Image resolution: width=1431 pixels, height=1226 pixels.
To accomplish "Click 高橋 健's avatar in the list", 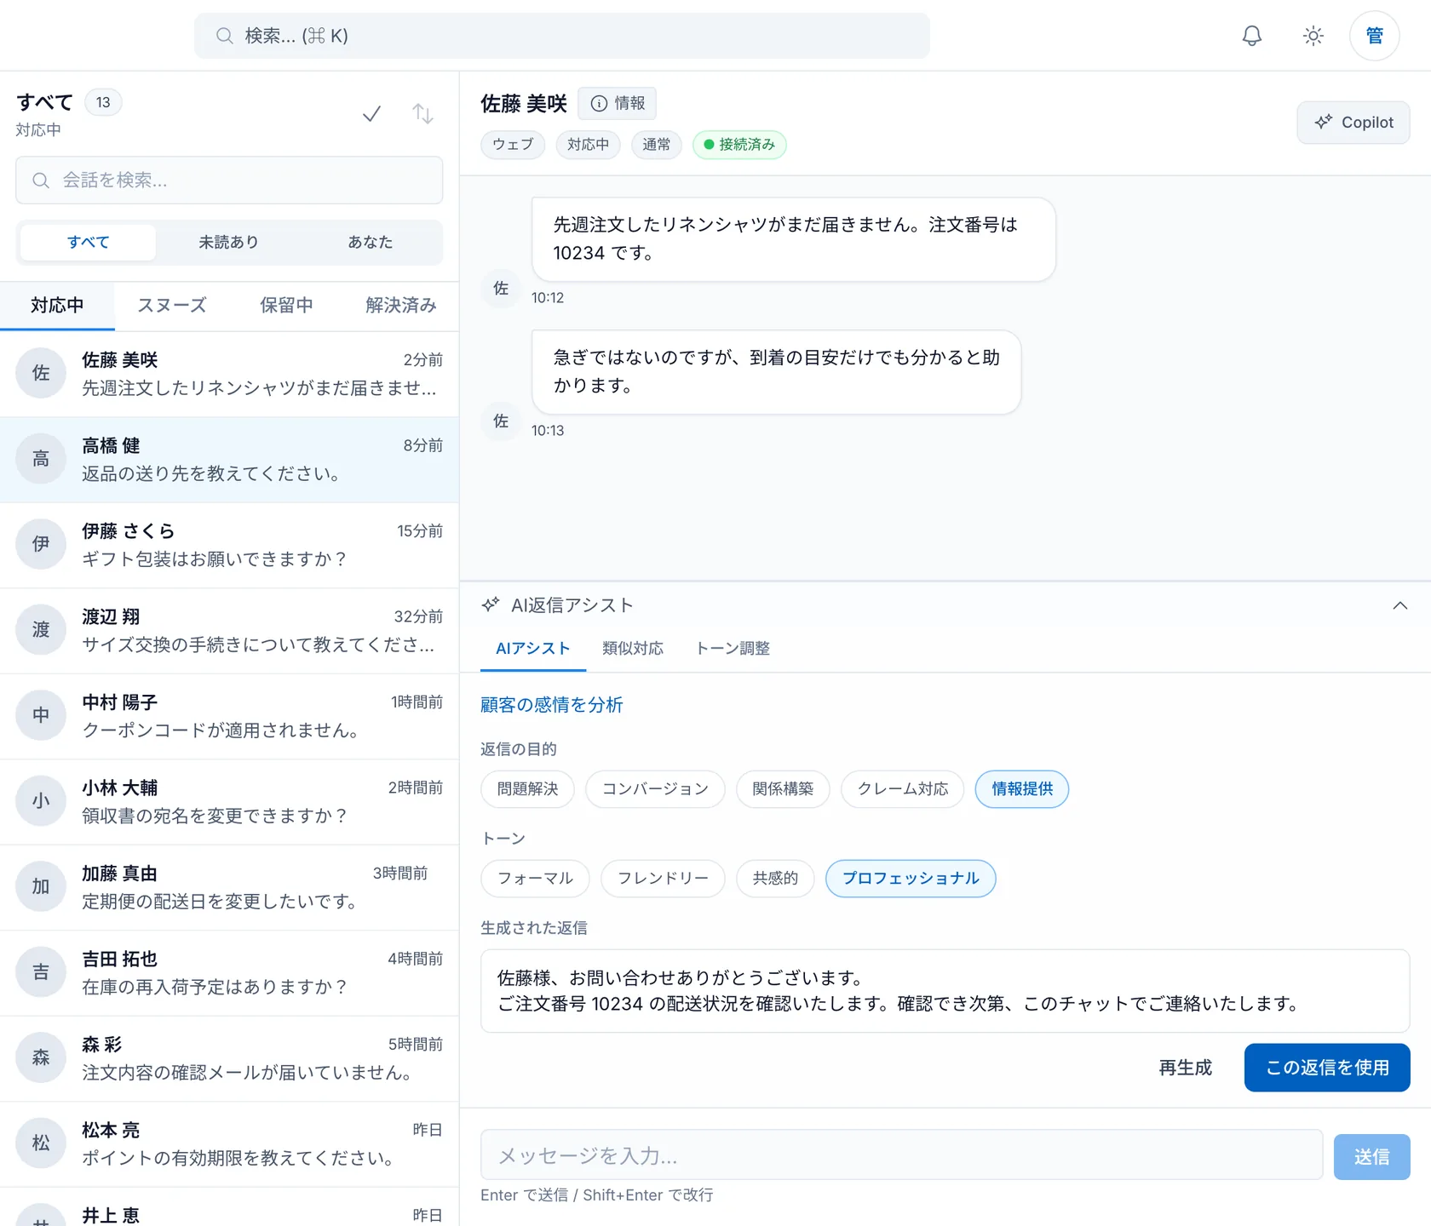I will pyautogui.click(x=41, y=459).
